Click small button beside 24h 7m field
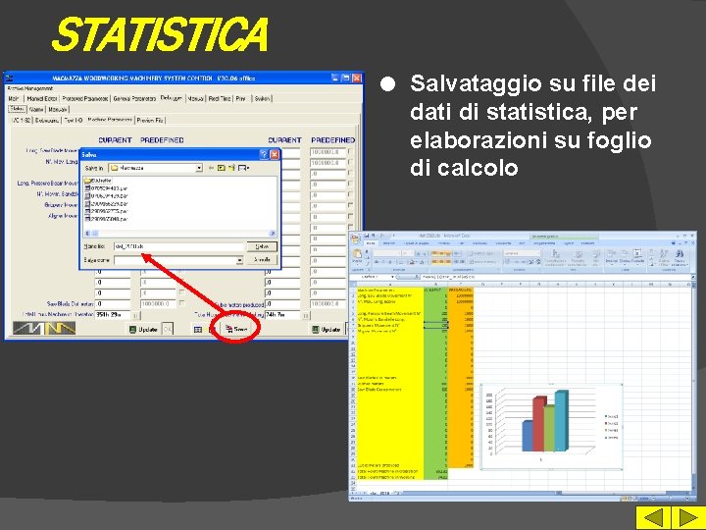The image size is (706, 530). click(306, 315)
